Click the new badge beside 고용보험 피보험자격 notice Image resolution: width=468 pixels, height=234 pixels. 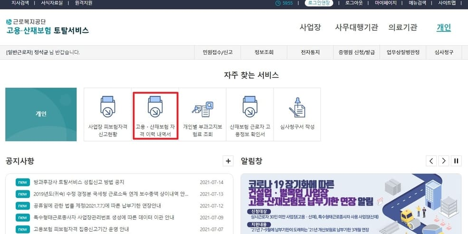pyautogui.click(x=23, y=229)
